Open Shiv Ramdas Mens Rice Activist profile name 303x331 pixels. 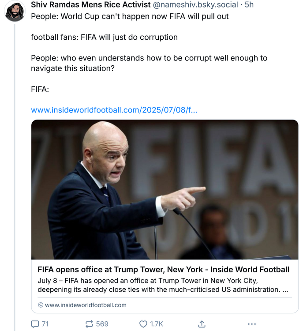tap(90, 5)
